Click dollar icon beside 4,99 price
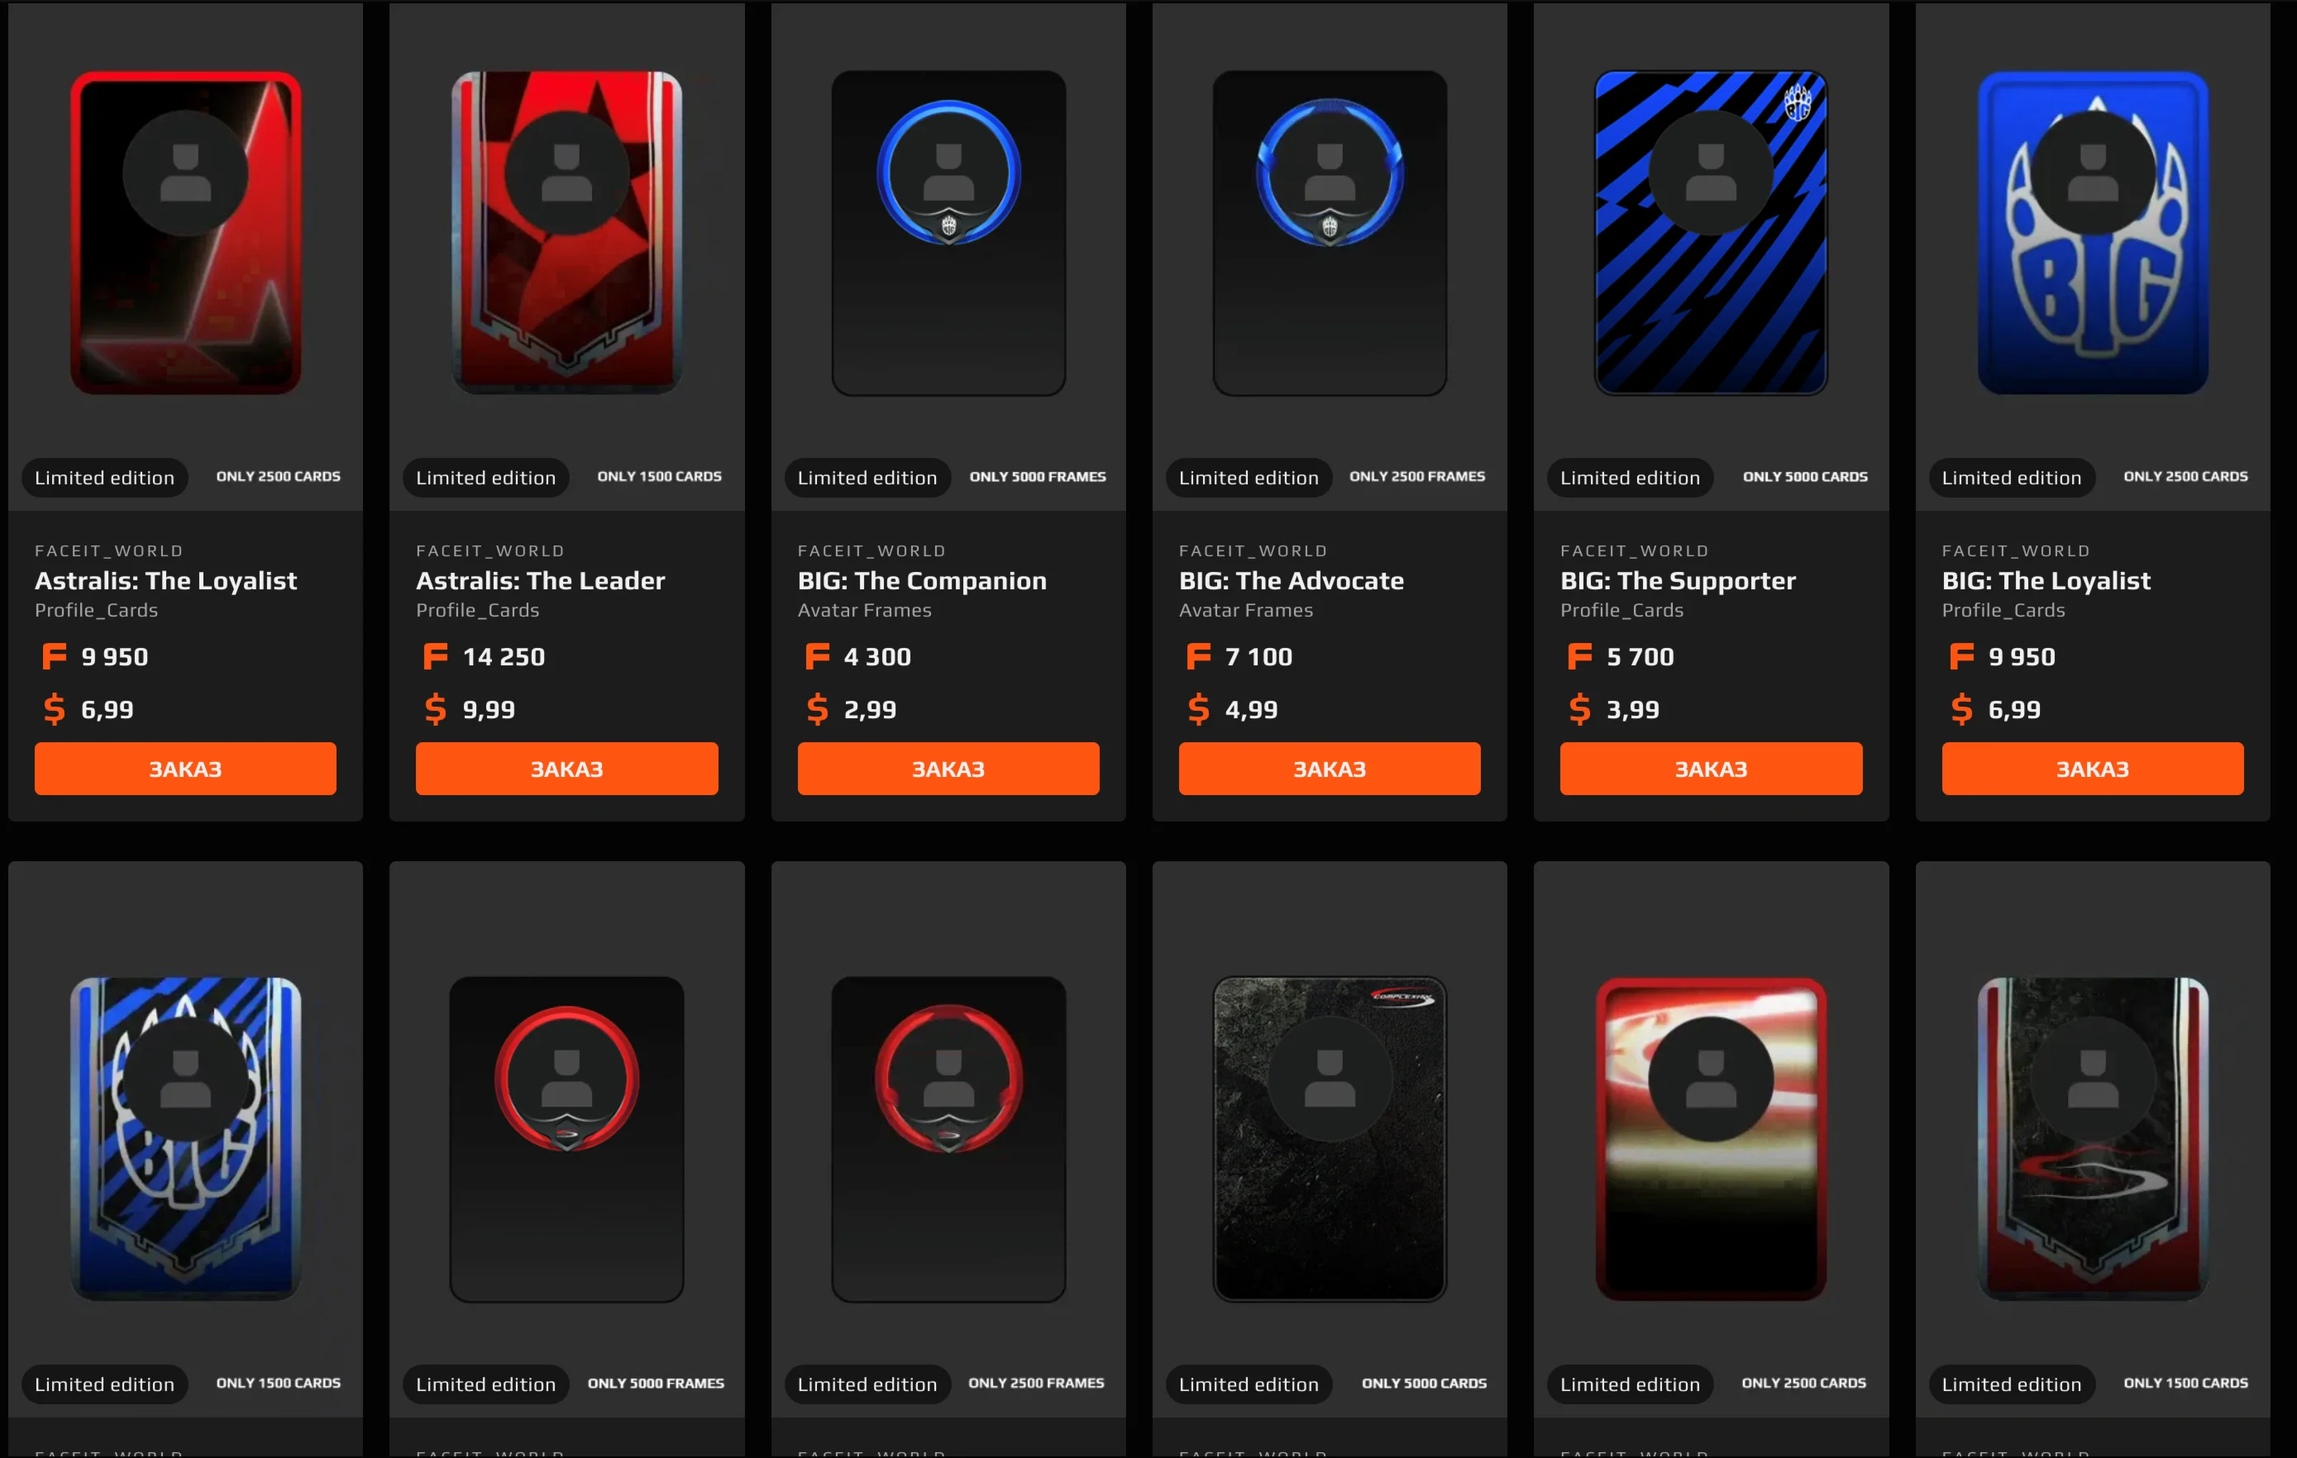Screen dimensions: 2297x1458 [x=1198, y=709]
